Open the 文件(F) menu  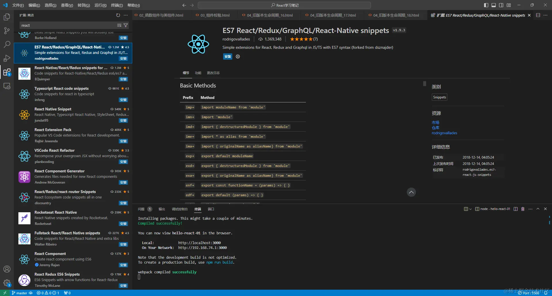18,5
